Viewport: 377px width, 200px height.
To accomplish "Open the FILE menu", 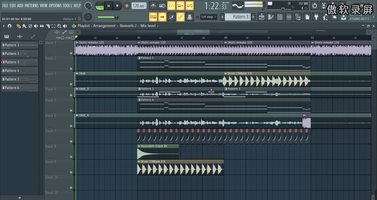I will 5,6.
